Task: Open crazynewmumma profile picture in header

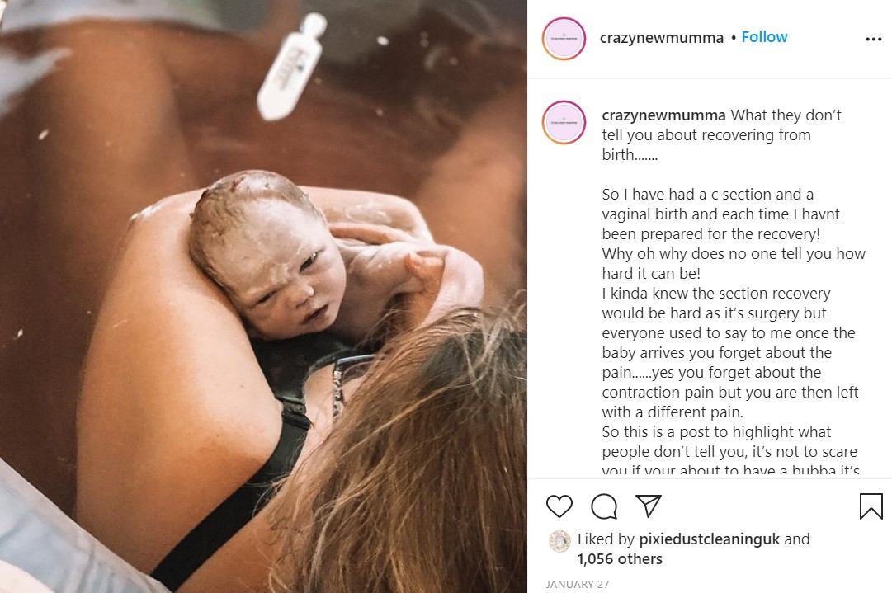Action: tap(564, 38)
